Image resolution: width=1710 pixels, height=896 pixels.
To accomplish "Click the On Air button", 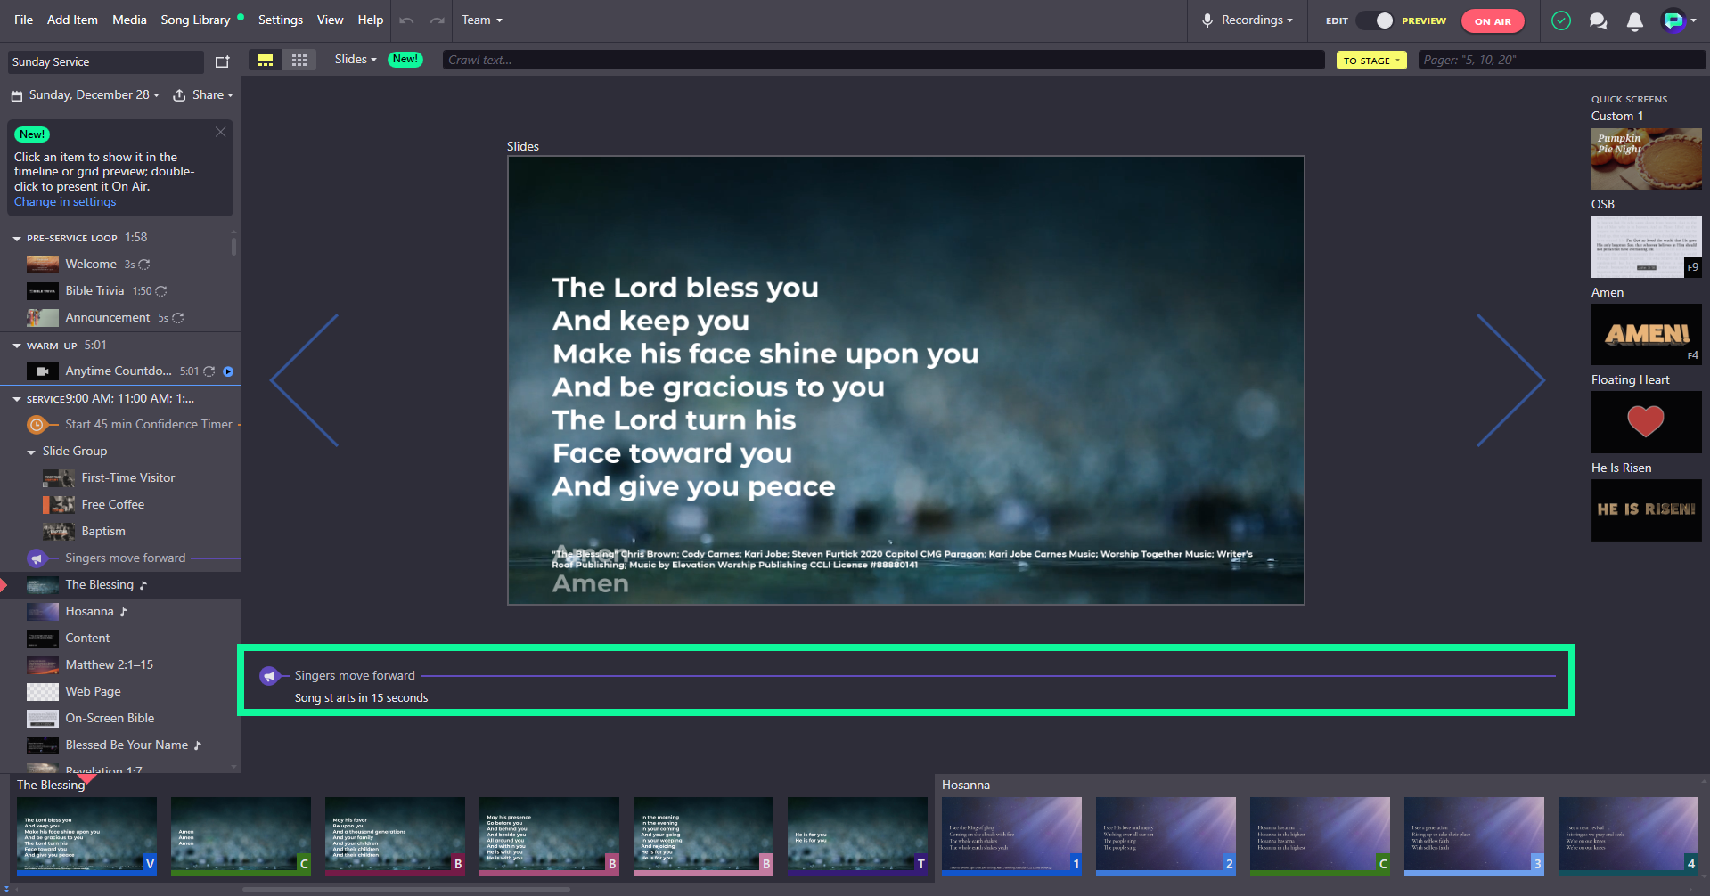I will [x=1493, y=21].
